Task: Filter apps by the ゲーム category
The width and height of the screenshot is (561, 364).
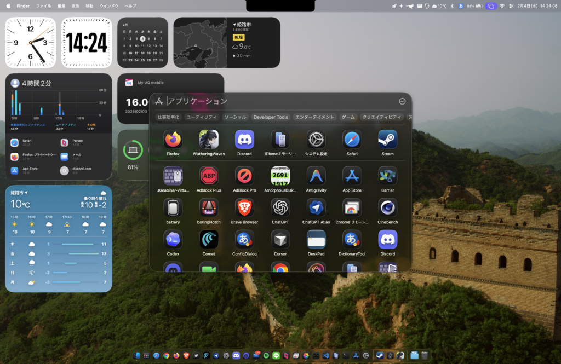Action: point(348,117)
